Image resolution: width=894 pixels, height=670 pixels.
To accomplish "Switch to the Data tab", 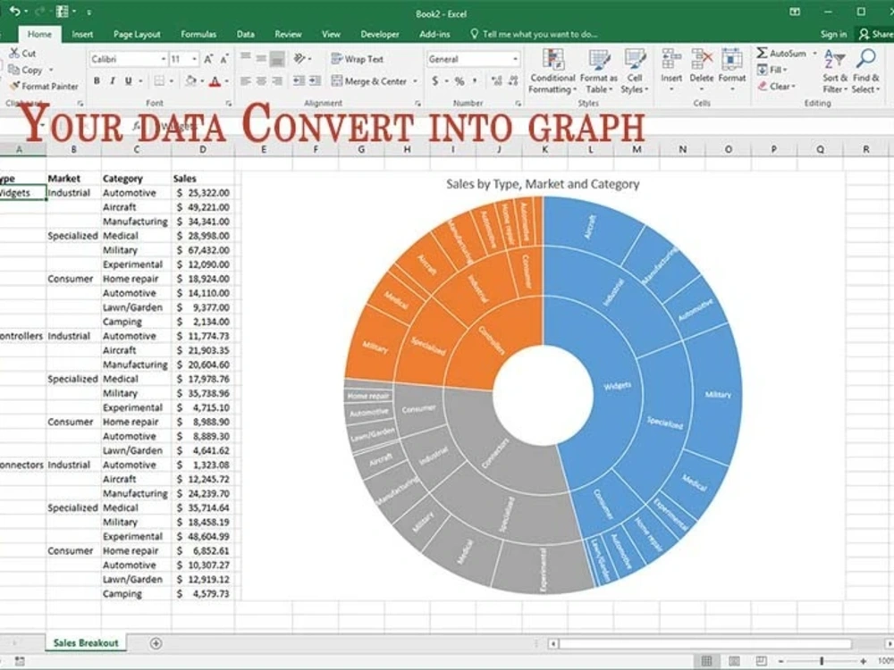I will 246,34.
